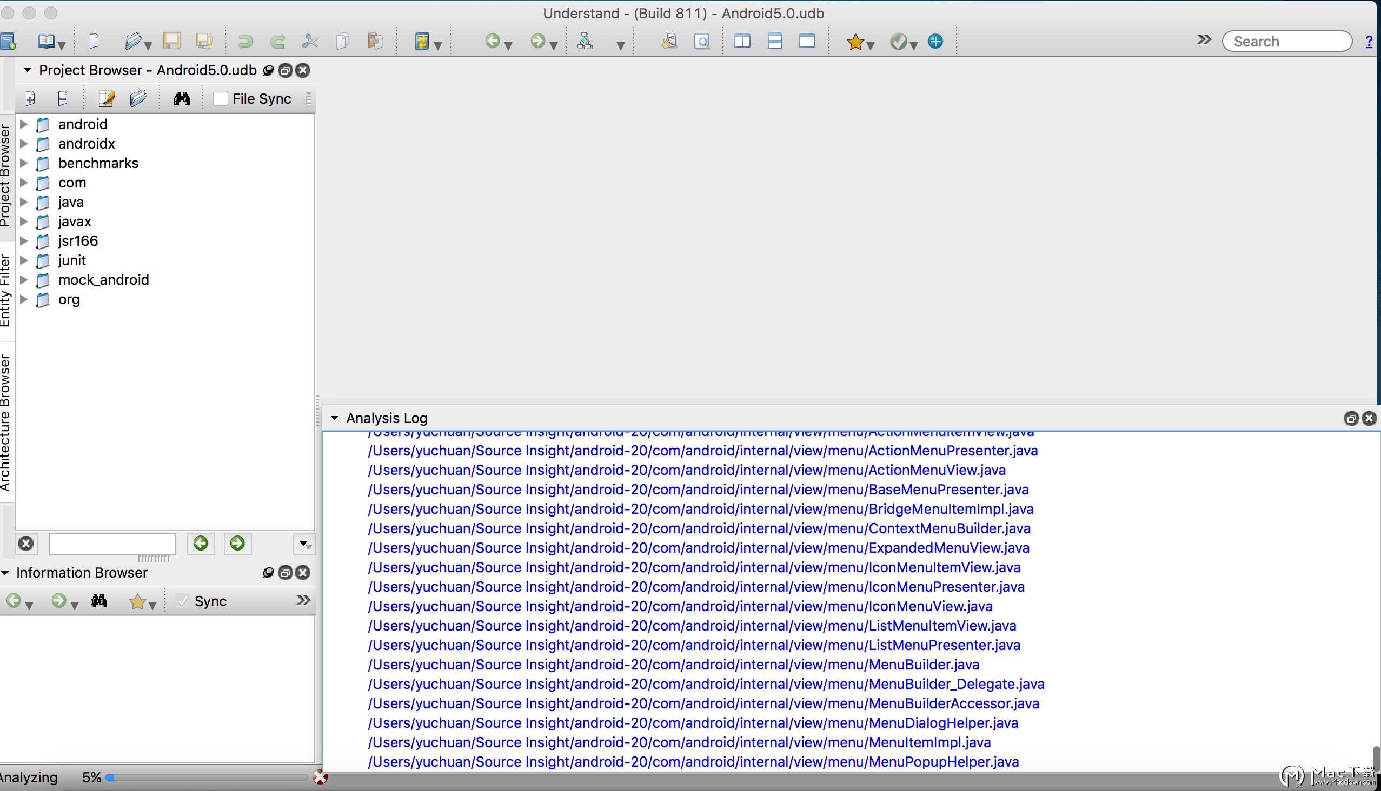Expand the mock_android folder
The image size is (1381, 791).
tap(23, 280)
